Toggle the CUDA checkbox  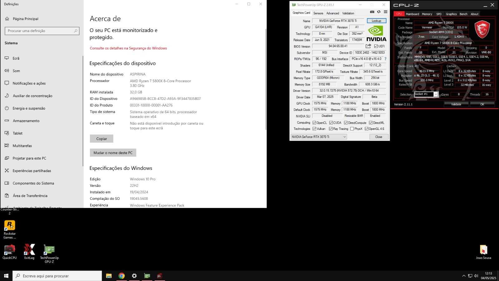331,123
